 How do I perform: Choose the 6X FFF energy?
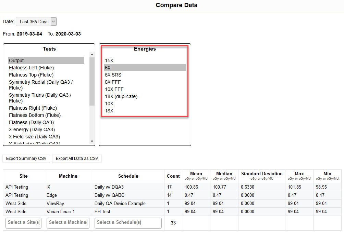[x=113, y=82]
